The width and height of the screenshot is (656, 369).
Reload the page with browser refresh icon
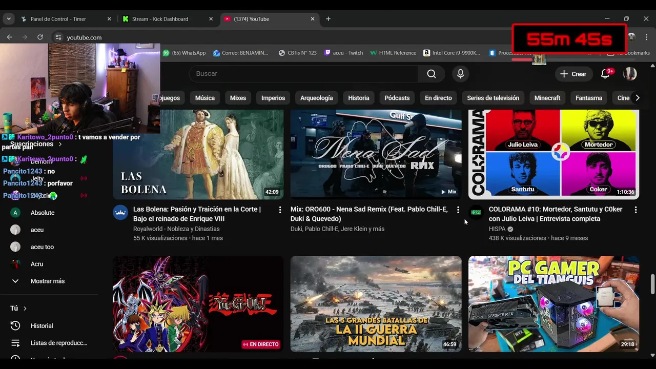pos(40,37)
